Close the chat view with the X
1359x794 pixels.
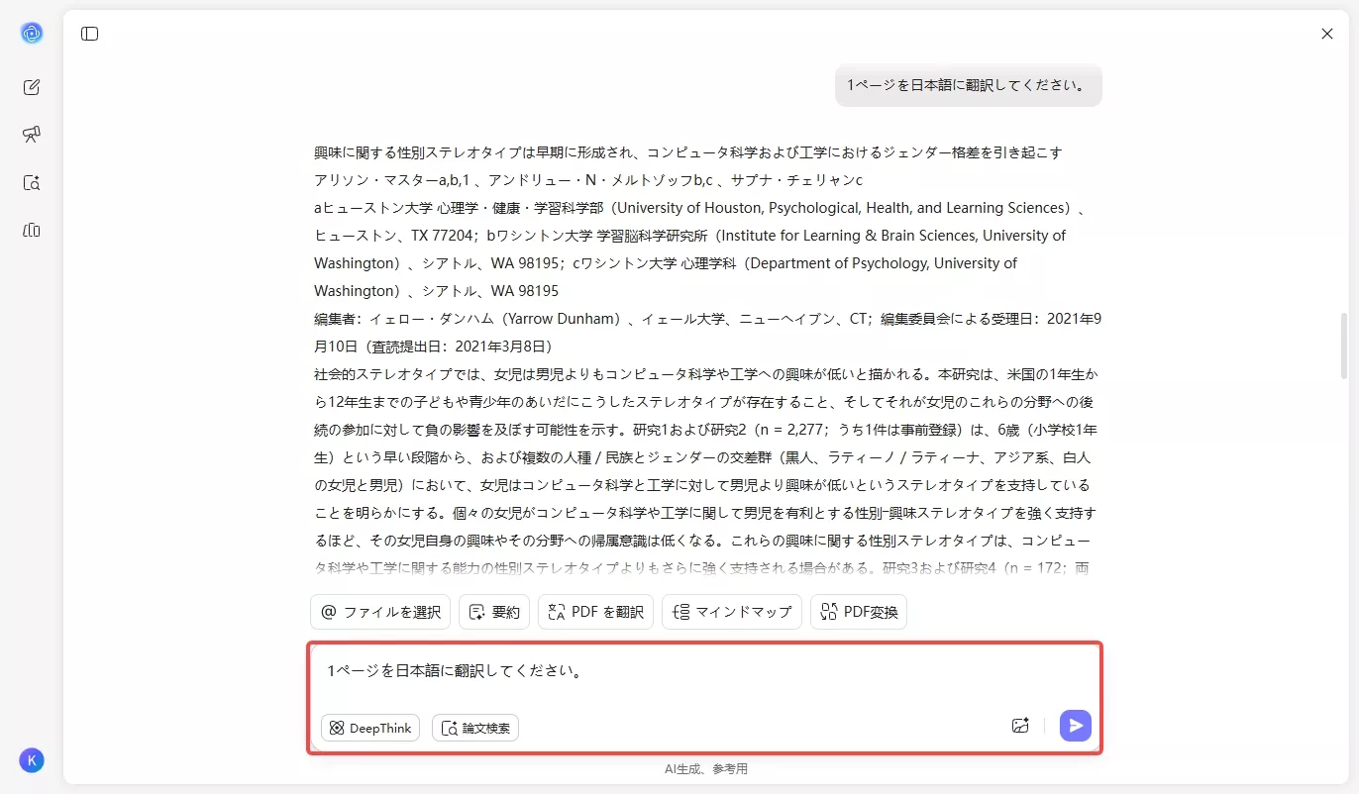(x=1327, y=33)
